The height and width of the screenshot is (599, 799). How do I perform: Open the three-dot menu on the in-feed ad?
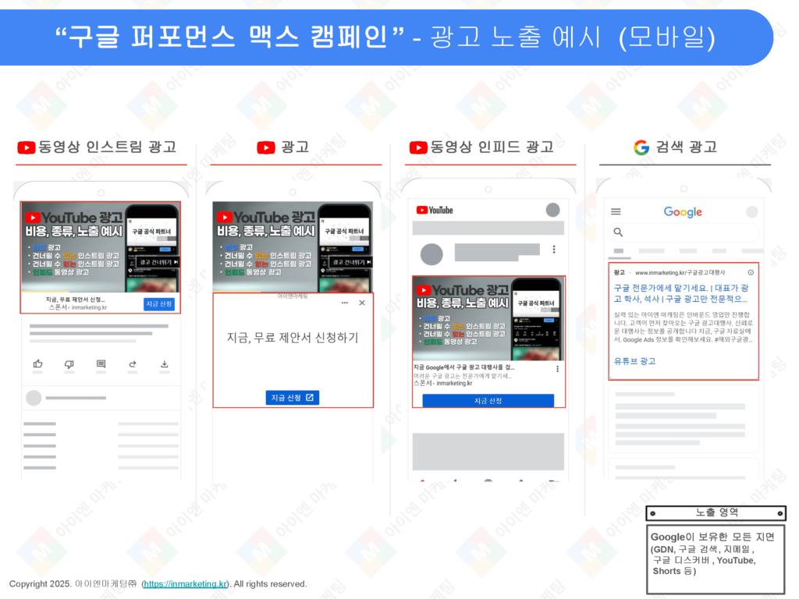557,369
